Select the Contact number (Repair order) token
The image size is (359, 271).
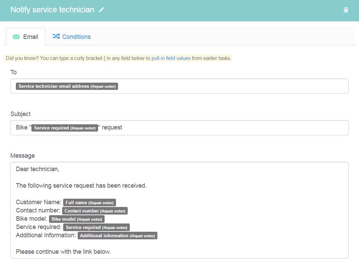pyautogui.click(x=95, y=211)
